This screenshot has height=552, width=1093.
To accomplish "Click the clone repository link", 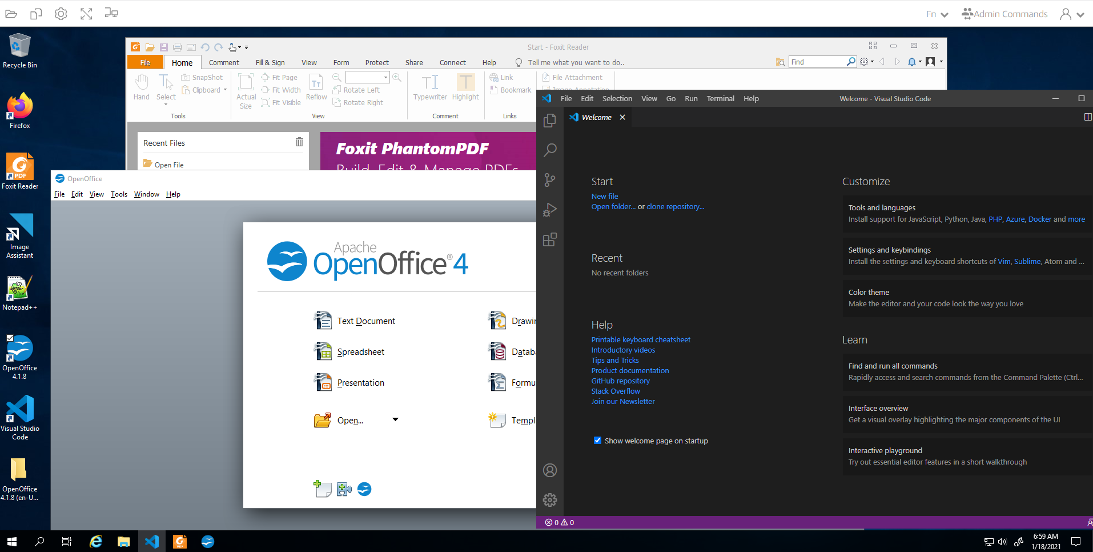I will click(675, 206).
